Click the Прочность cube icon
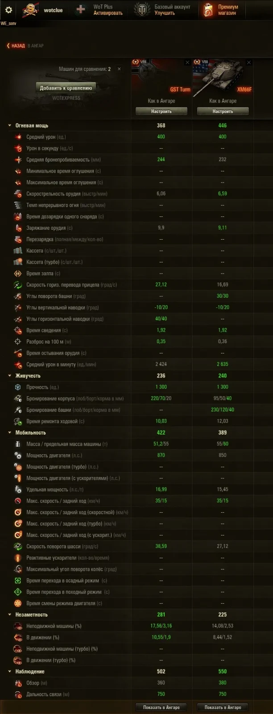This screenshot has width=273, height=714. 18,387
